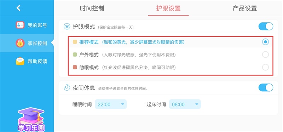
Task: Click the yellow 推荐模式 color swatch
Action: [75, 42]
